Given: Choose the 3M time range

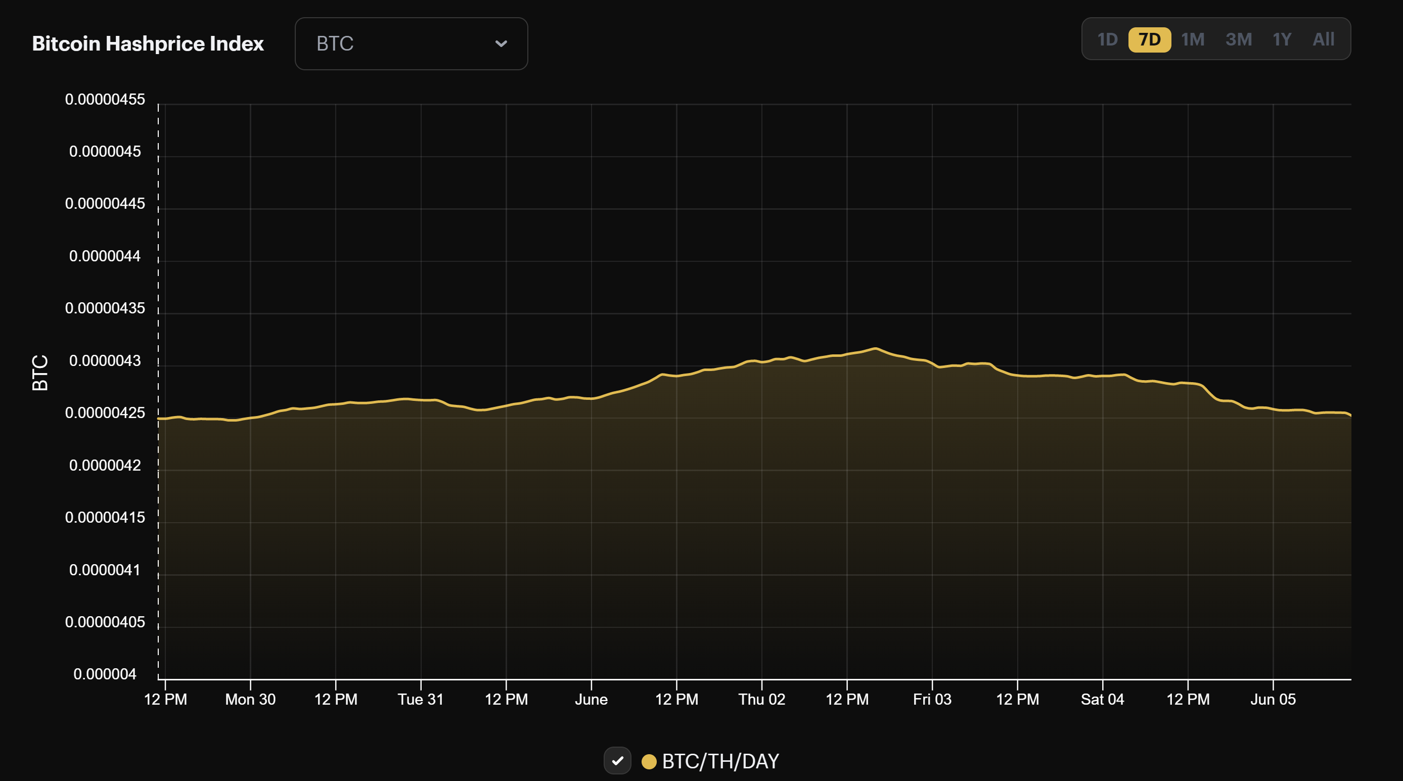Looking at the screenshot, I should pyautogui.click(x=1238, y=38).
